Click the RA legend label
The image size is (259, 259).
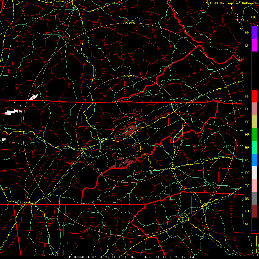point(247,148)
